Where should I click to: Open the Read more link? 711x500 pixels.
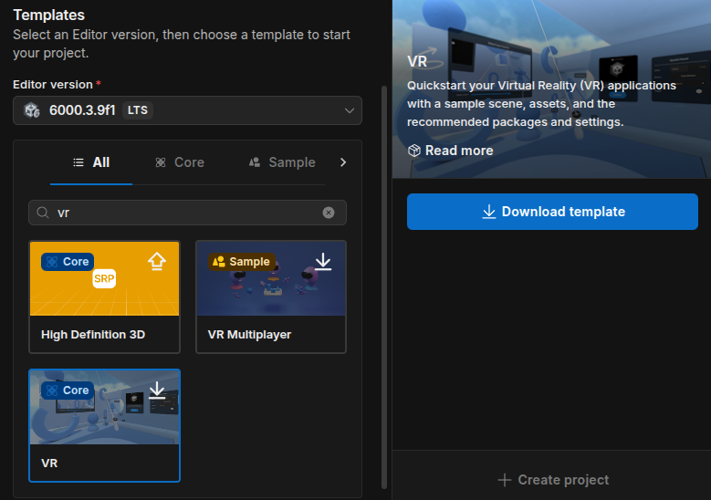click(450, 151)
